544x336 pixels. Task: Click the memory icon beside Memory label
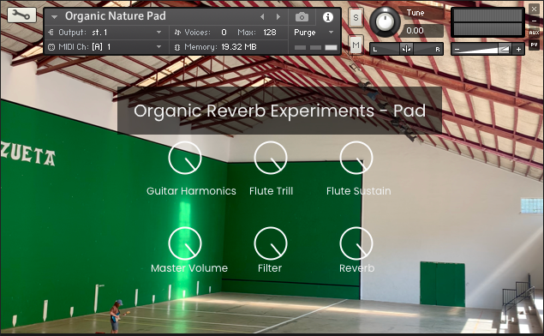(177, 47)
